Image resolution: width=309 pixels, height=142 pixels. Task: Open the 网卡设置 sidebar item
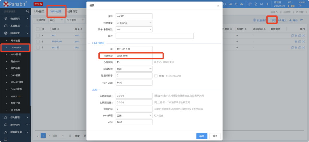[x=15, y=40]
